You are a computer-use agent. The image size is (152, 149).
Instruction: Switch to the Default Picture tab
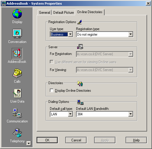click(x=63, y=13)
